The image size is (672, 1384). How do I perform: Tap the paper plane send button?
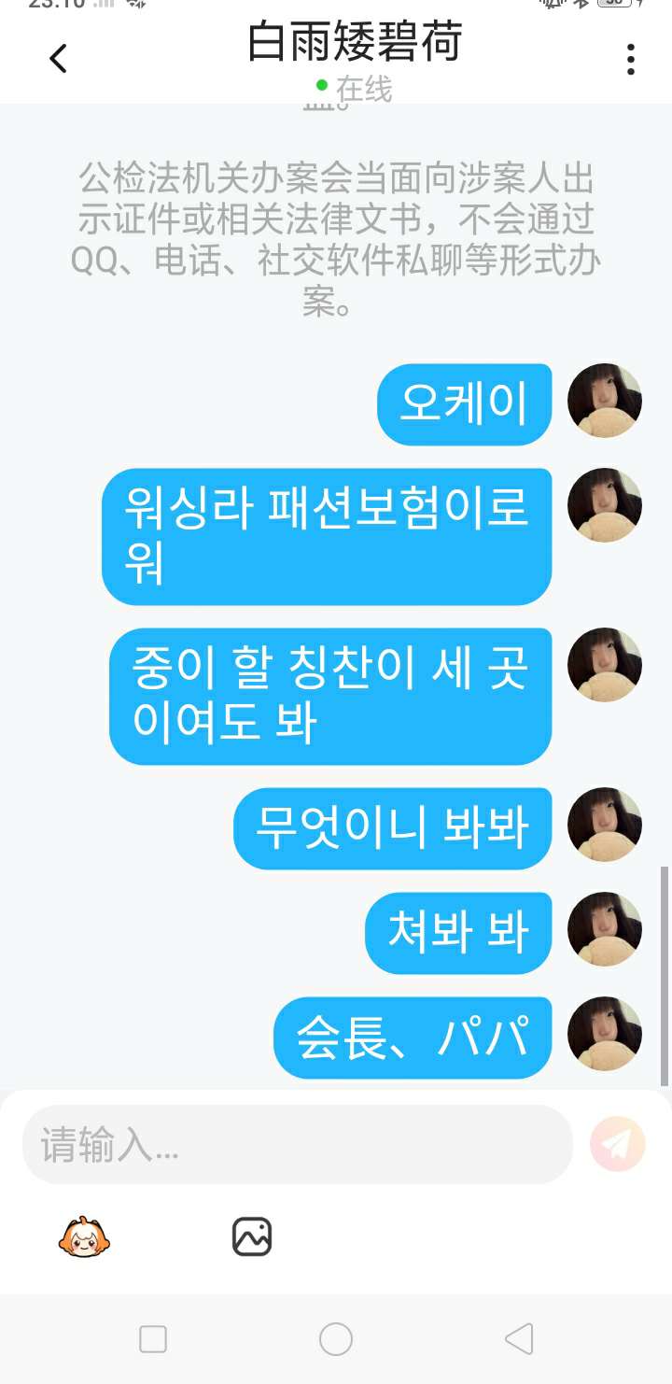pos(618,1144)
